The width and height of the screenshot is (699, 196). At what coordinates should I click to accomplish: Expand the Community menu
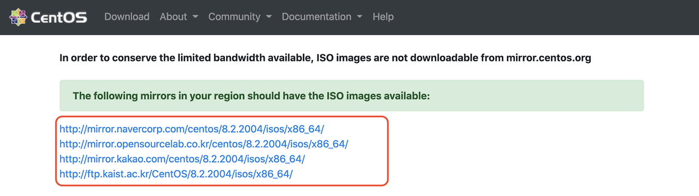click(x=240, y=17)
